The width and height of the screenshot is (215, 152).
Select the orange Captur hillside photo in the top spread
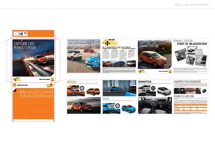pos(155,54)
